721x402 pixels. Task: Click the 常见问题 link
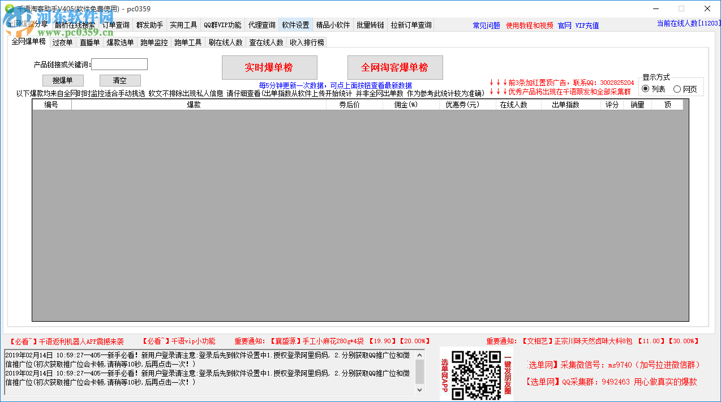click(x=486, y=25)
